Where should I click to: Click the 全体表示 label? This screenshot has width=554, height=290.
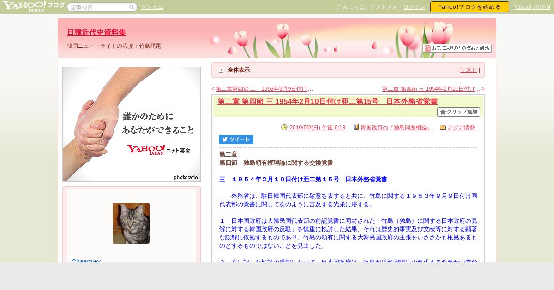tap(239, 70)
